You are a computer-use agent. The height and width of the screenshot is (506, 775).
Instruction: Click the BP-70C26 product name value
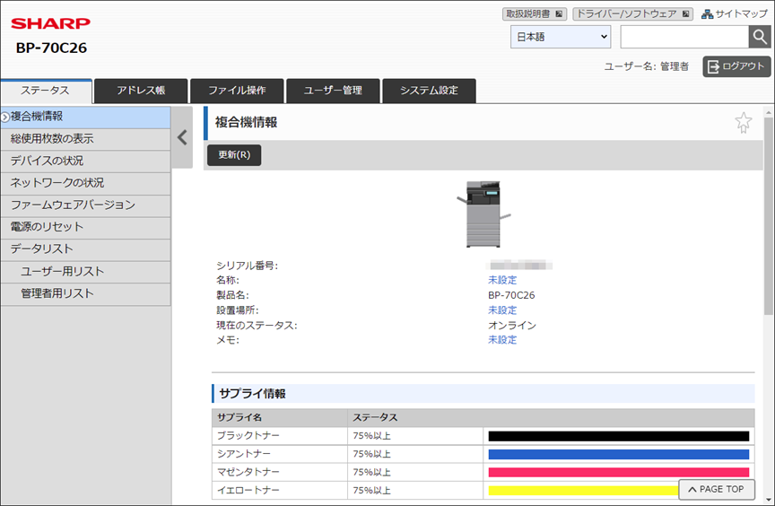[511, 295]
